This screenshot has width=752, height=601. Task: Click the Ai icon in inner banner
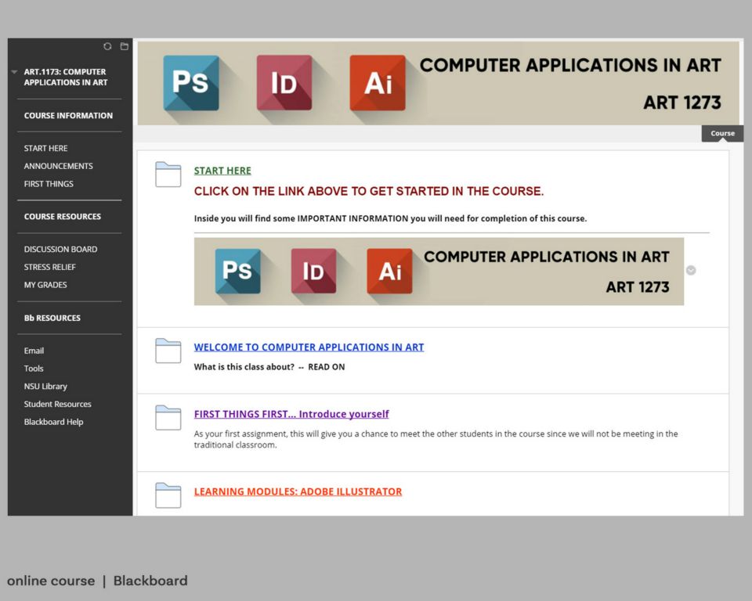tap(389, 271)
